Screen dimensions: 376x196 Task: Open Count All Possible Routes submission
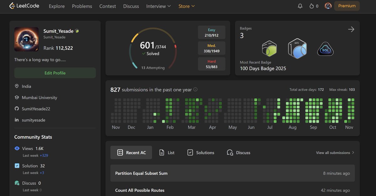click(232, 190)
